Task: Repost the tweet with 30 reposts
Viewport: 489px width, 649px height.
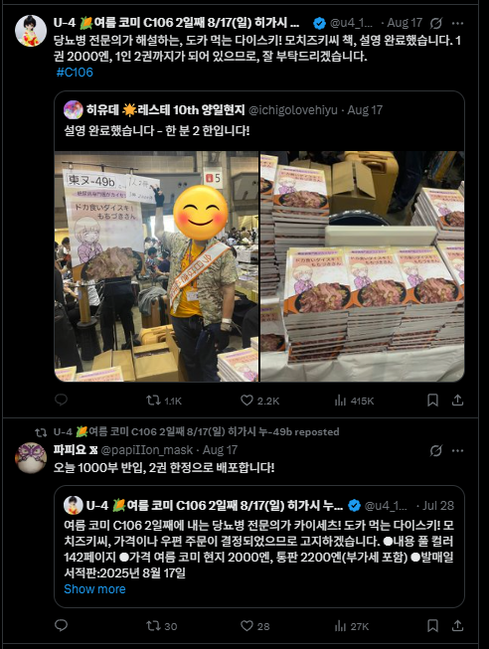Action: 161,626
